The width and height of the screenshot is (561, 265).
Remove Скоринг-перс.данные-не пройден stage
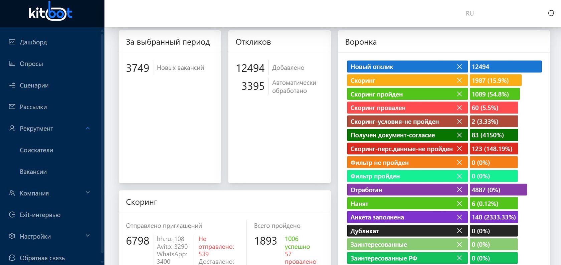[x=459, y=149]
